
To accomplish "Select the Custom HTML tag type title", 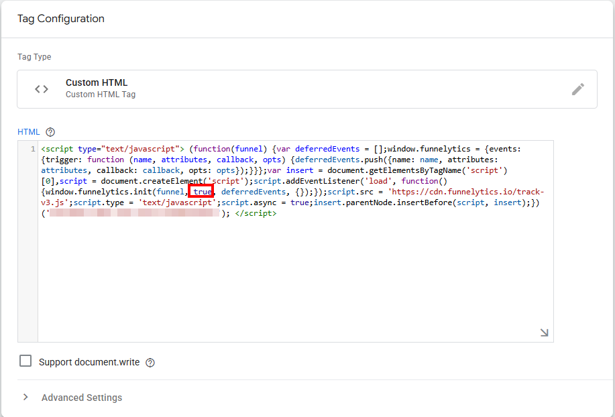I will 97,82.
